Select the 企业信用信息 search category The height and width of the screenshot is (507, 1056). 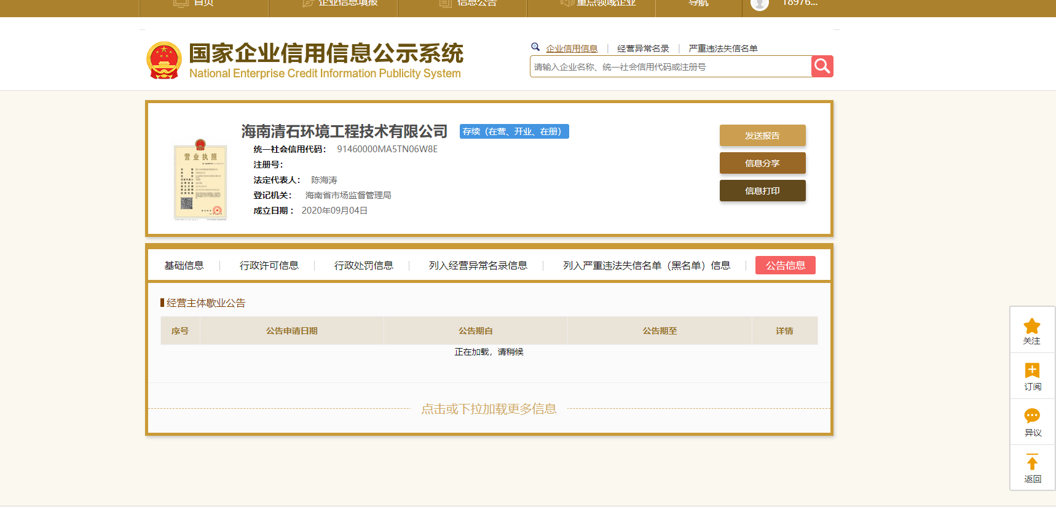tap(572, 48)
